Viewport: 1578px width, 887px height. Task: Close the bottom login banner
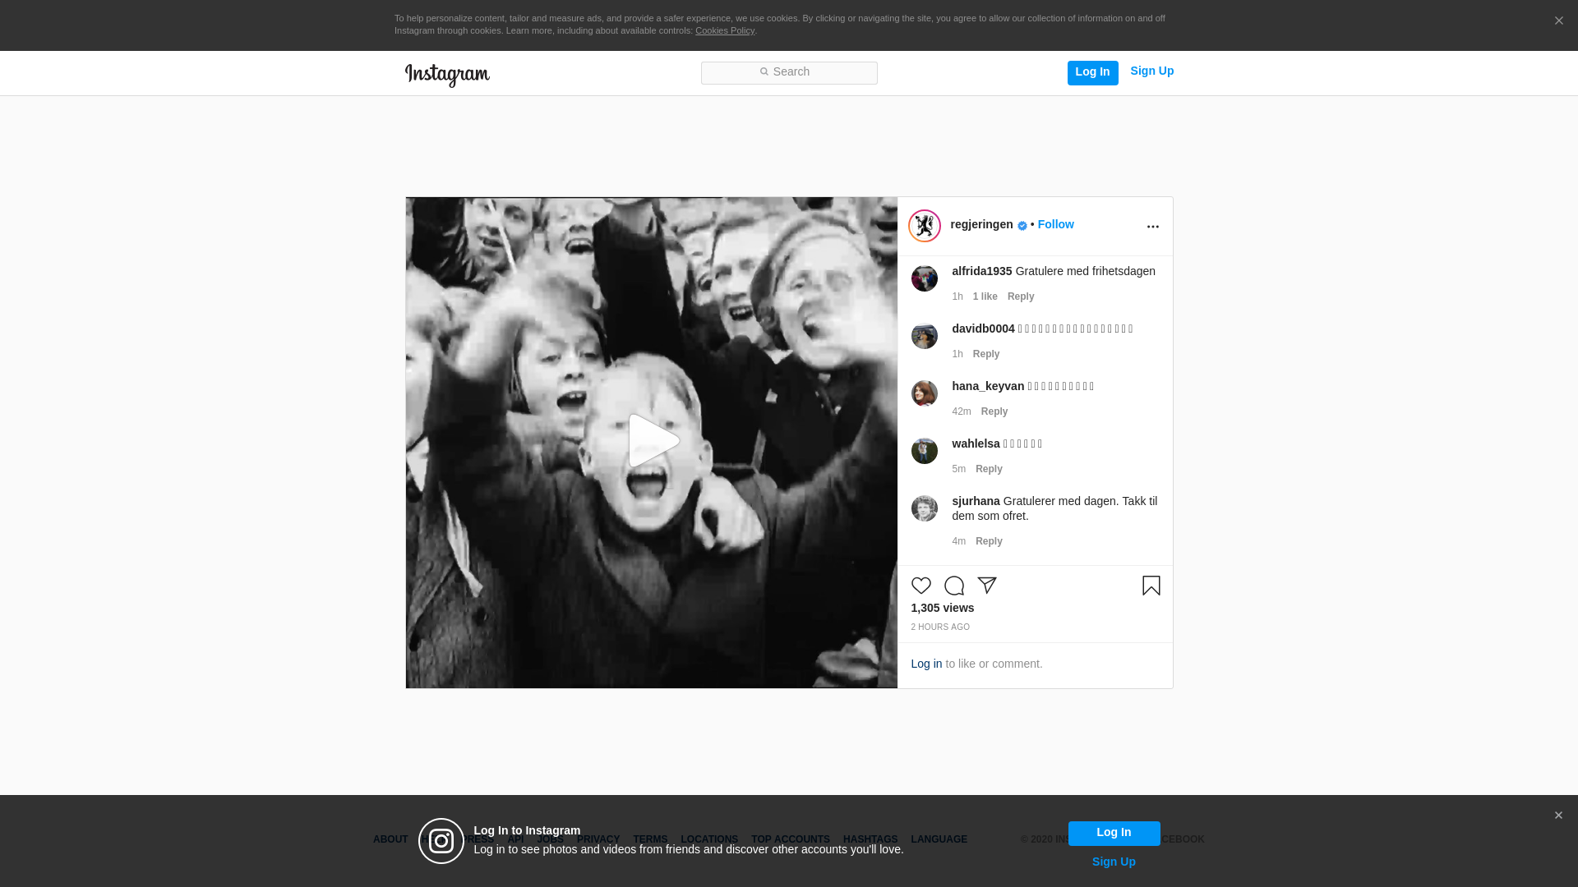(x=1558, y=816)
